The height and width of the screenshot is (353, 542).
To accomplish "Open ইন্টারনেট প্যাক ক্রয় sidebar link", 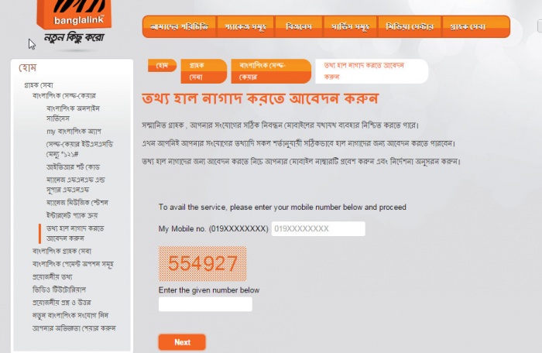I will [72, 215].
